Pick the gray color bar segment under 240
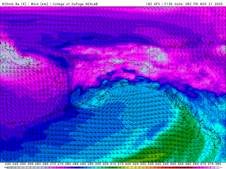 point(10,168)
